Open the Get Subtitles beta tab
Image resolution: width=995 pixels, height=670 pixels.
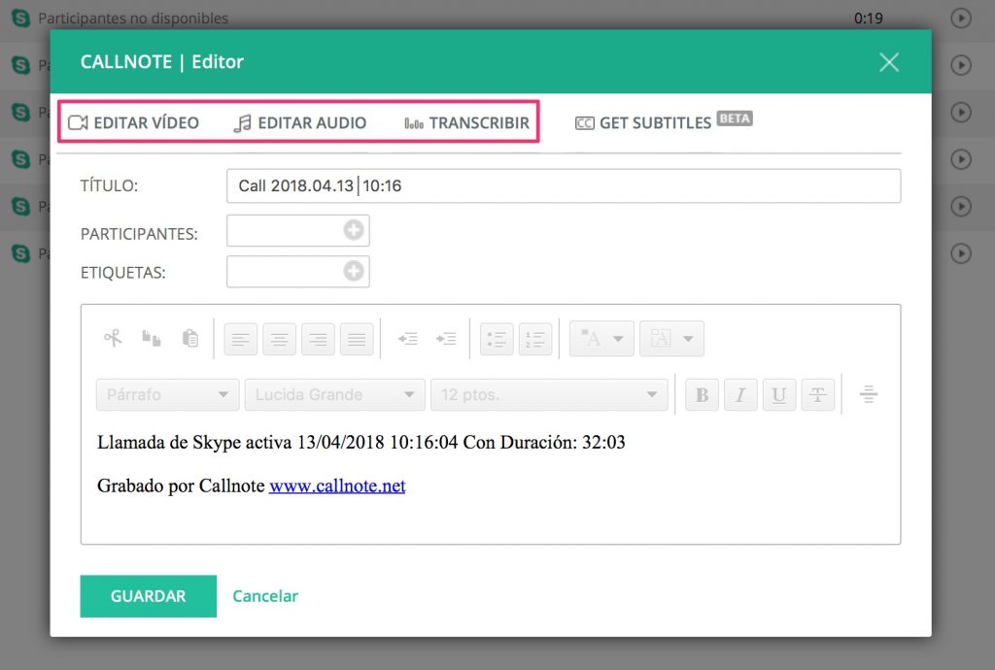click(663, 121)
